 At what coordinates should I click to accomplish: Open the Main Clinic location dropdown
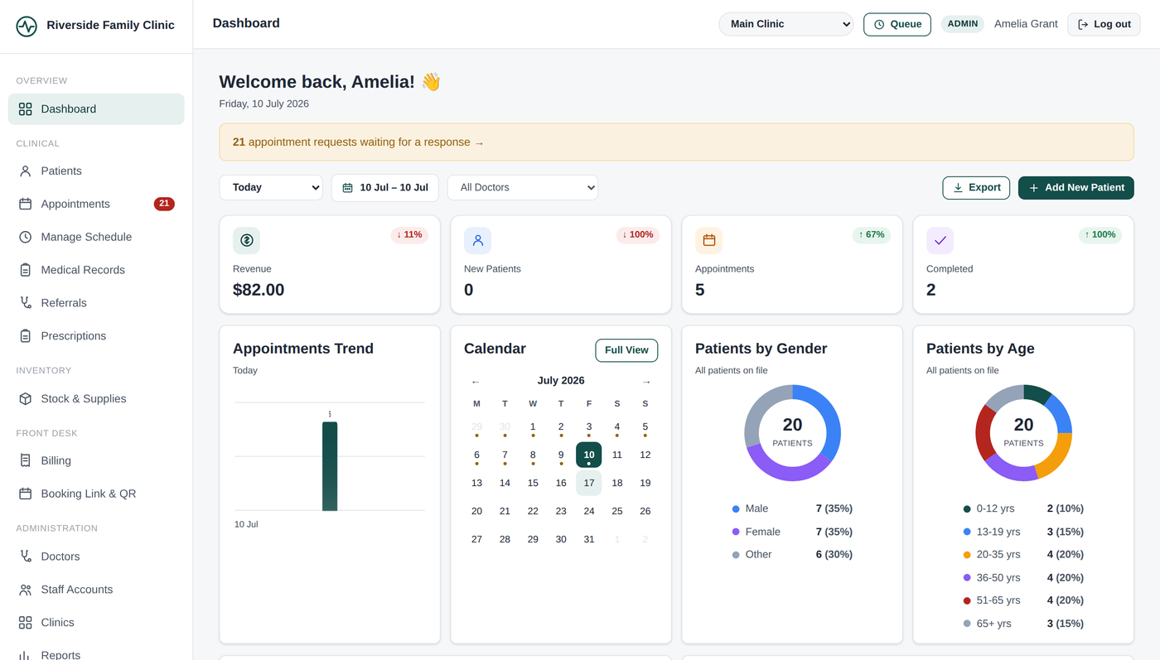pos(786,24)
